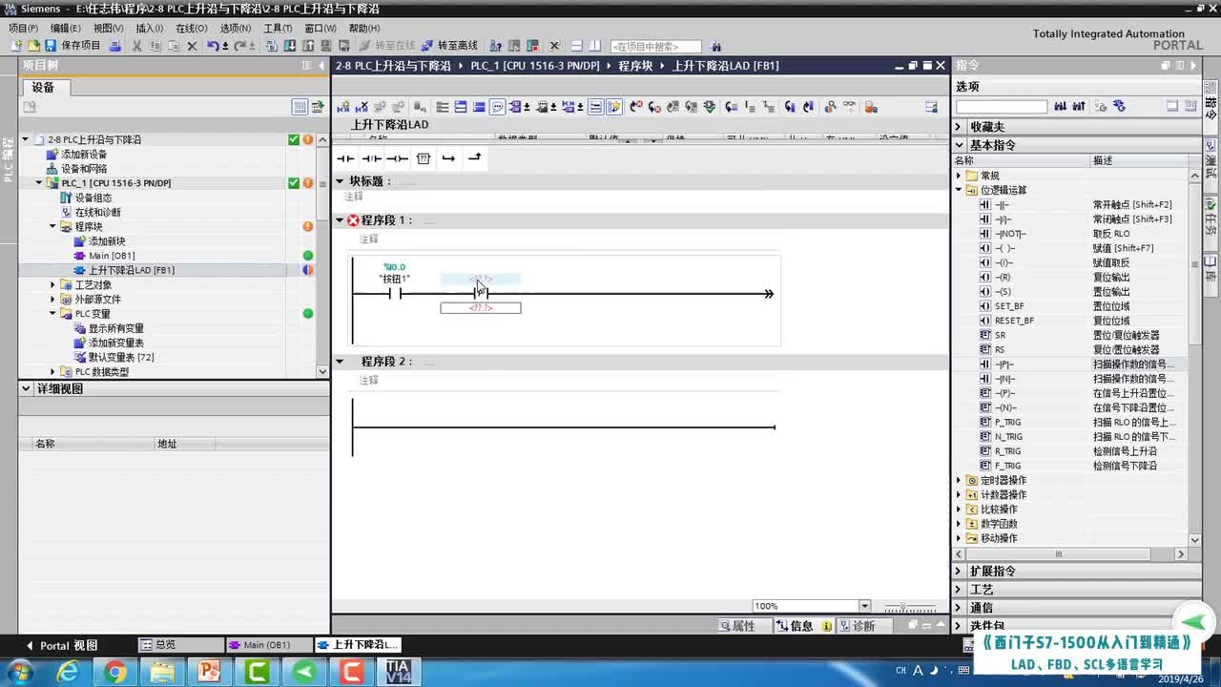Collapse the 程序段 1 network
The image size is (1221, 687).
pyautogui.click(x=340, y=220)
